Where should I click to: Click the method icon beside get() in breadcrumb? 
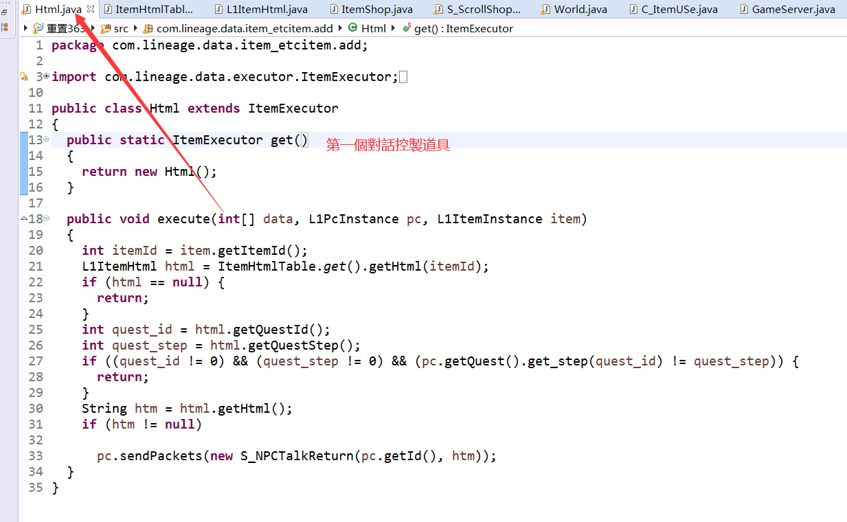[x=407, y=28]
